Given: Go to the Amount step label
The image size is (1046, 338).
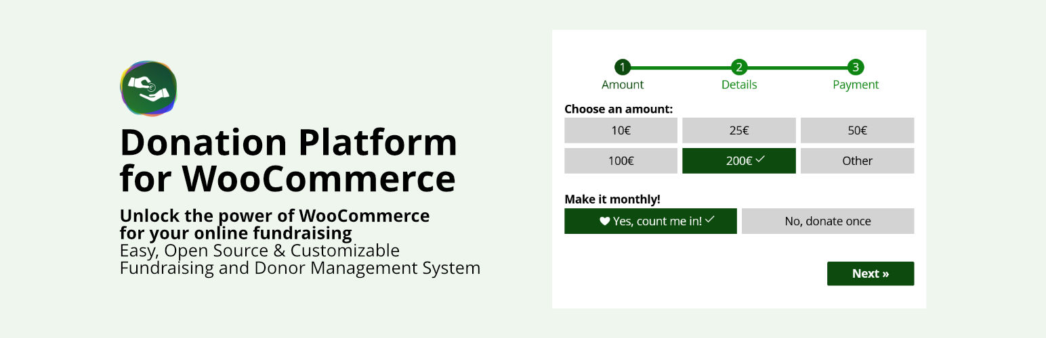Looking at the screenshot, I should pyautogui.click(x=623, y=85).
